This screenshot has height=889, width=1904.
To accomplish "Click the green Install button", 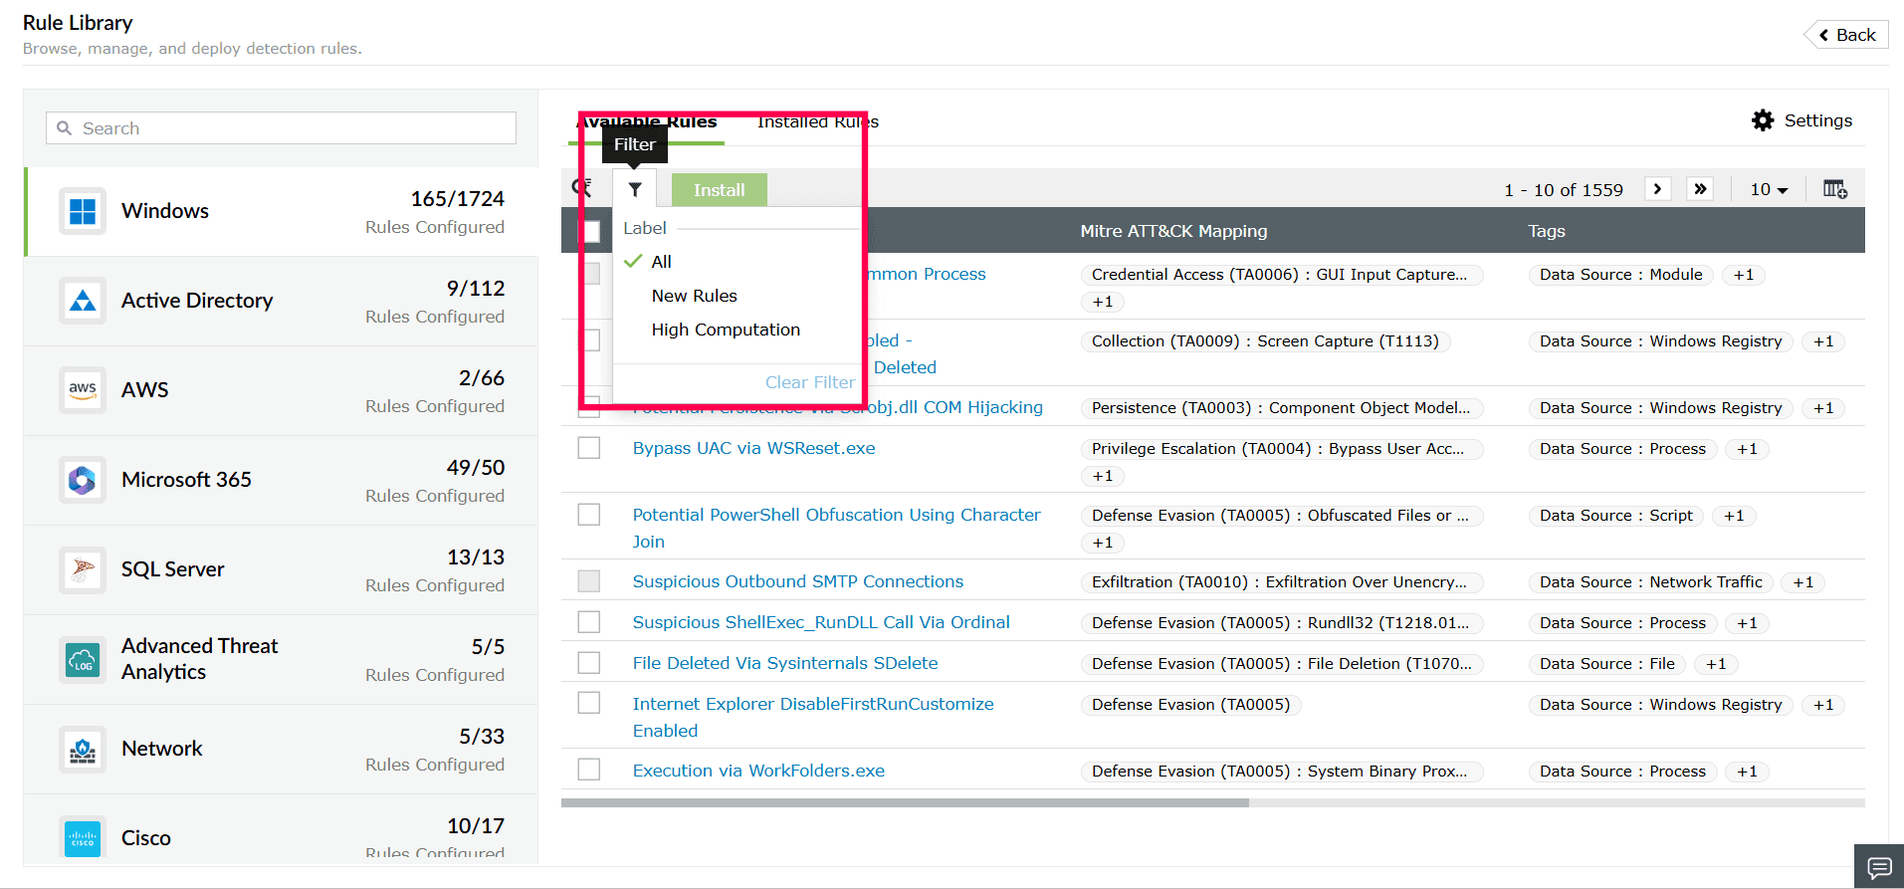I will click(720, 190).
